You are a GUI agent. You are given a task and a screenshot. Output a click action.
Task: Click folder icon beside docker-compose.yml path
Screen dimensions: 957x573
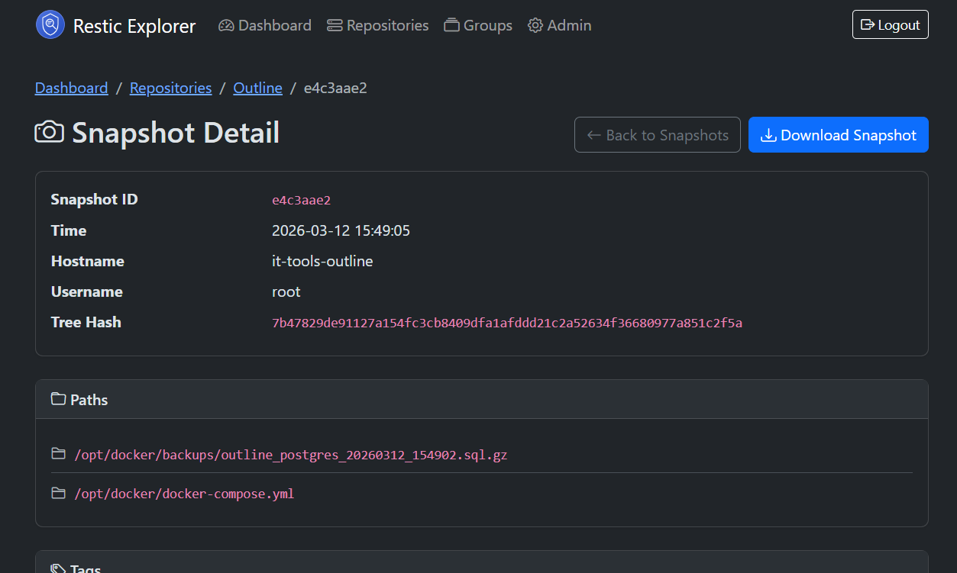(x=58, y=493)
